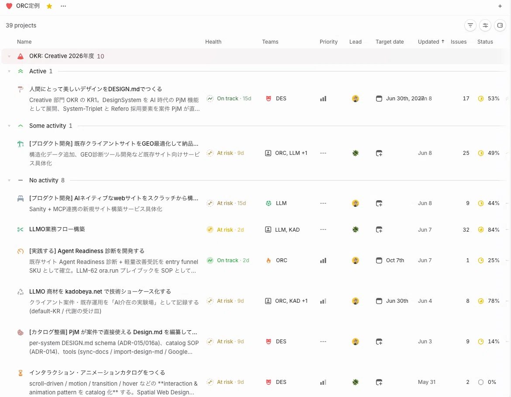Open the 25% status of Agent Readiness project

tap(488, 260)
